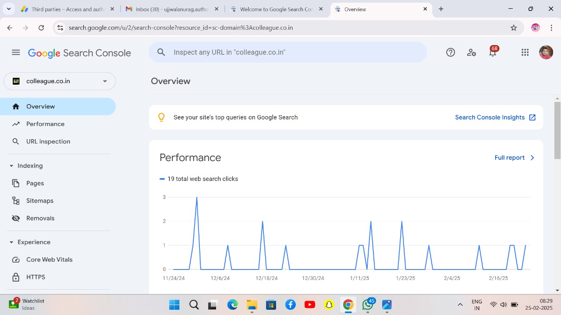The image size is (561, 315).
Task: Click the search magnifier in URL inspect bar
Action: point(161,52)
